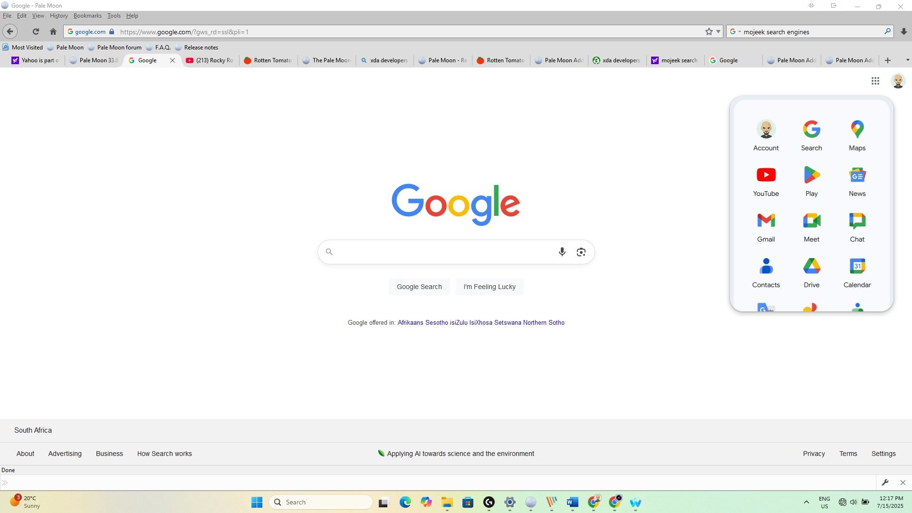Select the Afrikaans language link
Screen dimensions: 912x513
point(410,322)
